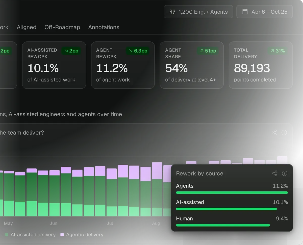The width and height of the screenshot is (303, 245).
Task: Share the delivery chart via share icon
Action: tap(274, 133)
